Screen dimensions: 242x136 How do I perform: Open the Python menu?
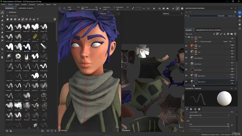point(48,5)
